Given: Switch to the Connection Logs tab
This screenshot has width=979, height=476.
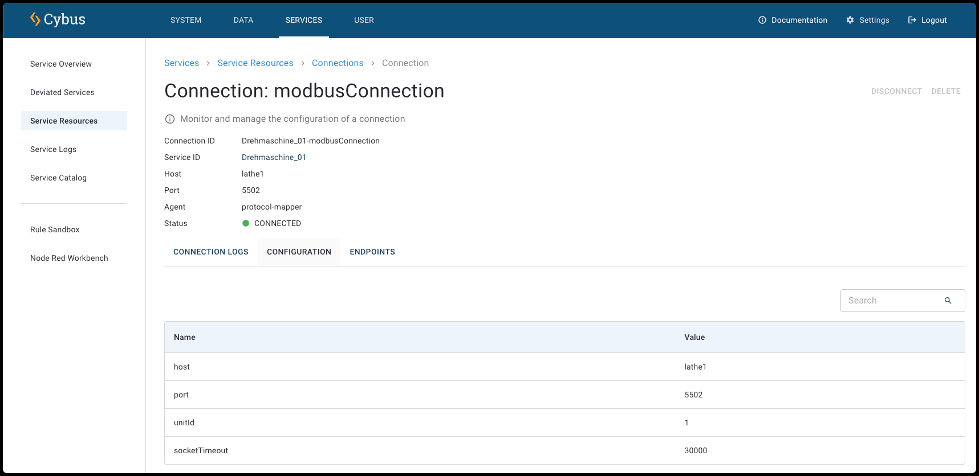Looking at the screenshot, I should pos(210,252).
